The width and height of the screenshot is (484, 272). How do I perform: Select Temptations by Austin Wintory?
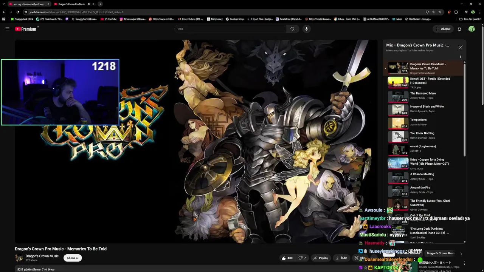(424, 123)
